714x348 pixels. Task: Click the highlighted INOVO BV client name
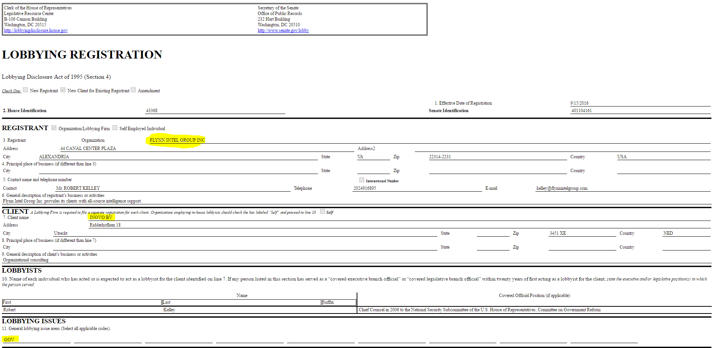[101, 217]
